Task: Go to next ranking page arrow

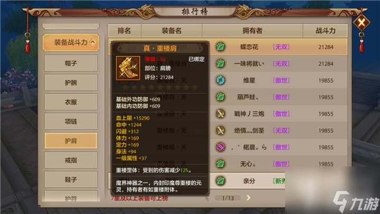Action: pyautogui.click(x=249, y=198)
